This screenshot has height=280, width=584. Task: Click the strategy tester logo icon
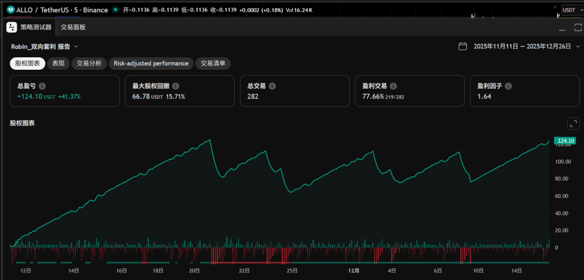(12, 27)
